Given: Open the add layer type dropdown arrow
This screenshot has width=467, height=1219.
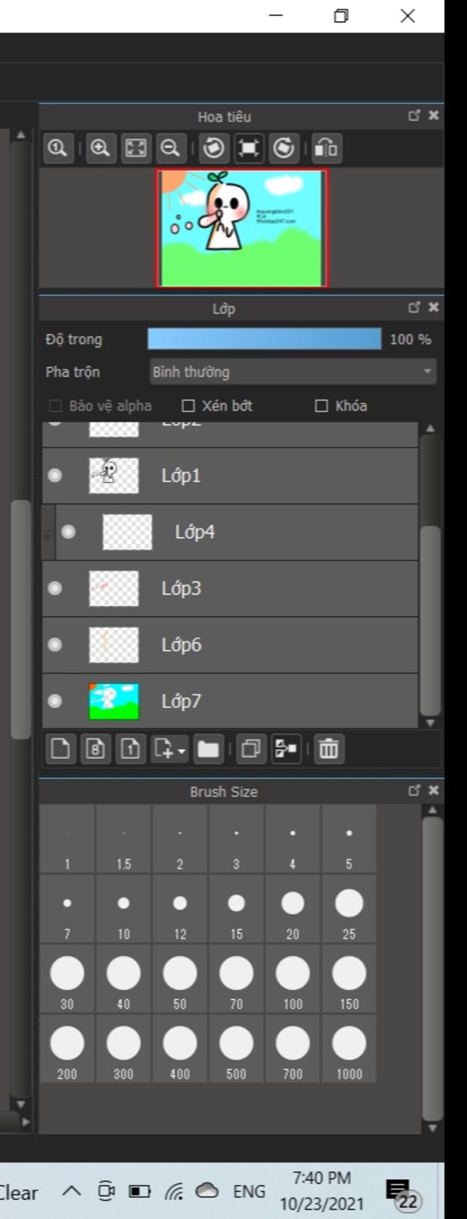Looking at the screenshot, I should (182, 750).
